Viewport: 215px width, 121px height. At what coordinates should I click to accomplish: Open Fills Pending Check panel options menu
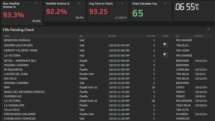point(212,29)
